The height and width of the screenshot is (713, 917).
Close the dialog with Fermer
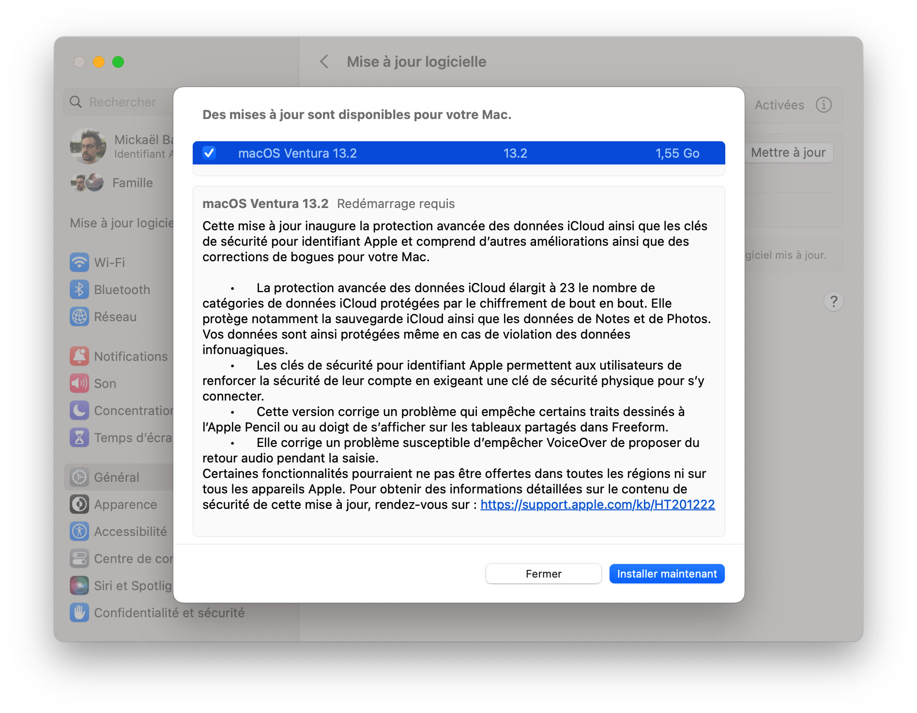[x=543, y=574]
